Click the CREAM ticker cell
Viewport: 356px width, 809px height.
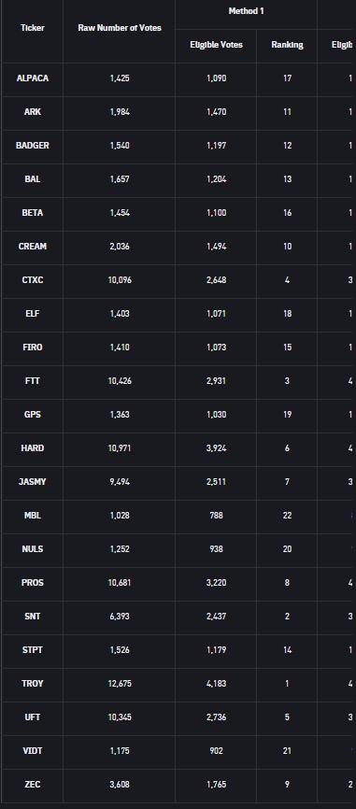tap(32, 247)
